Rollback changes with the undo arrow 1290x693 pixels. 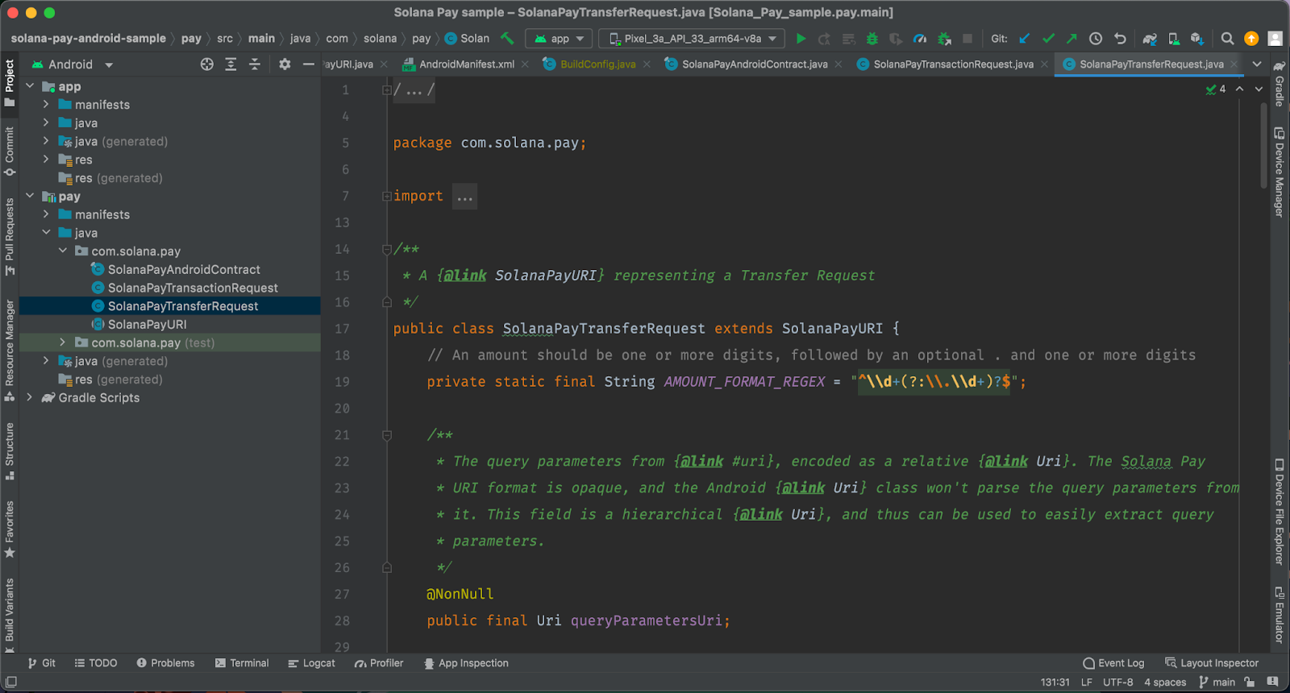pos(1120,39)
